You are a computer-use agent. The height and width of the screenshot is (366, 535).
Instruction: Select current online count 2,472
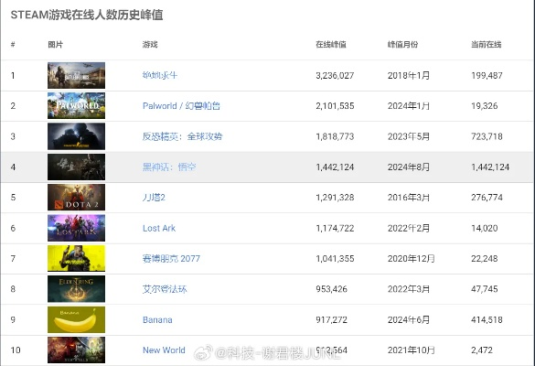tap(482, 350)
